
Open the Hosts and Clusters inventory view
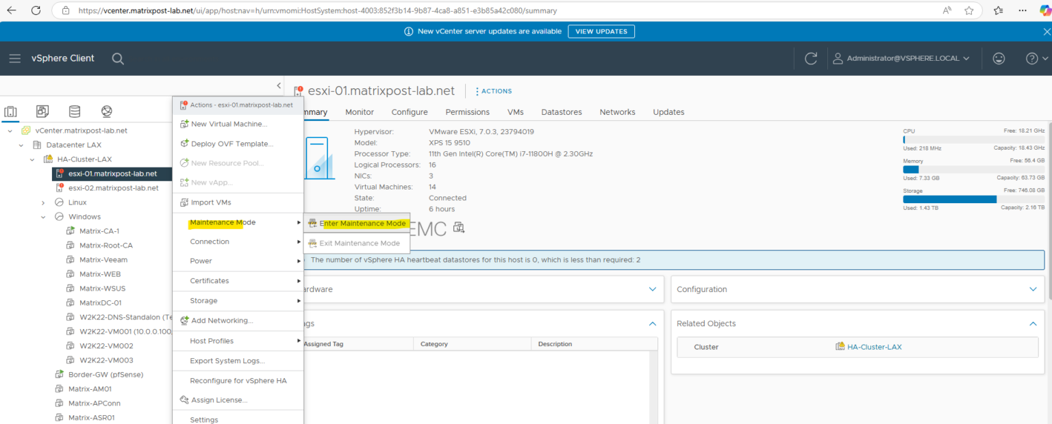click(x=10, y=111)
